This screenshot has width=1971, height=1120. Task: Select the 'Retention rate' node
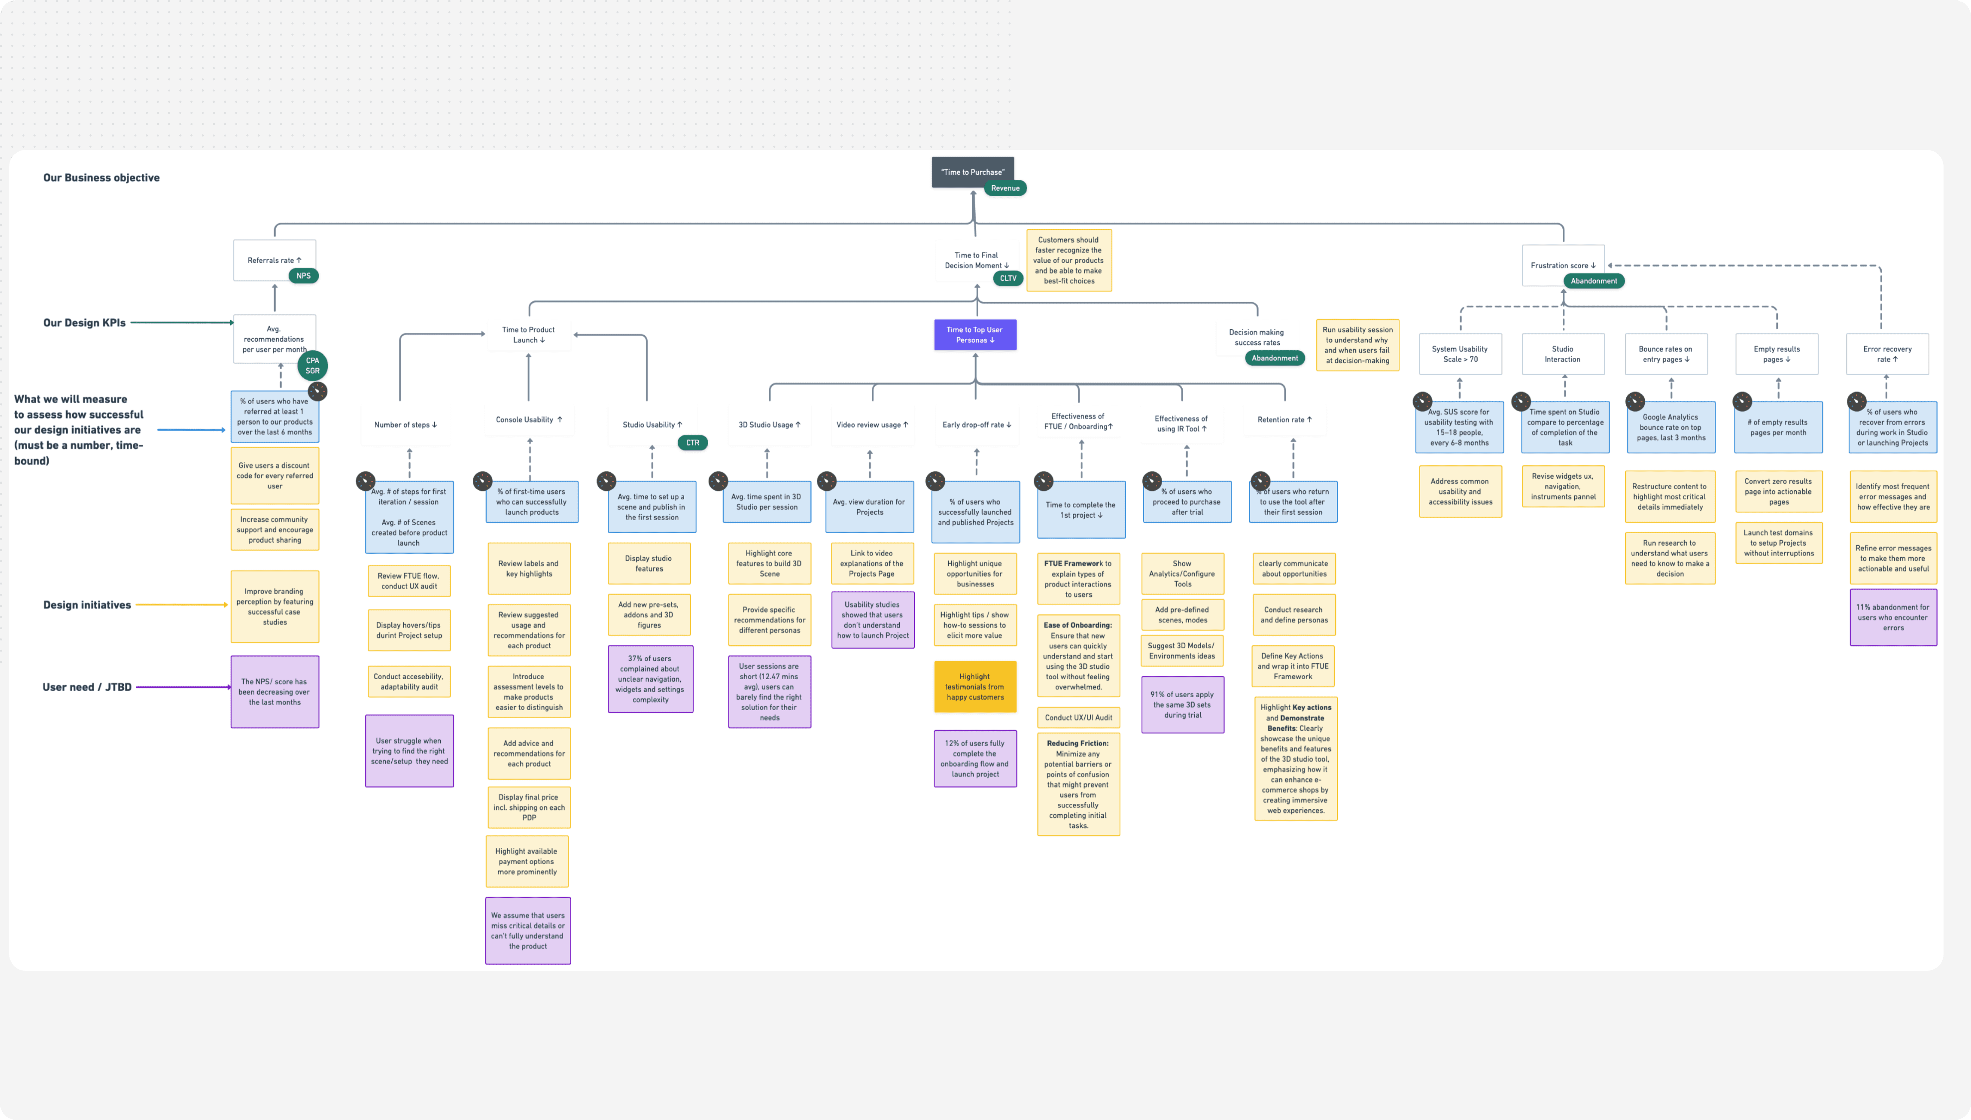point(1285,420)
